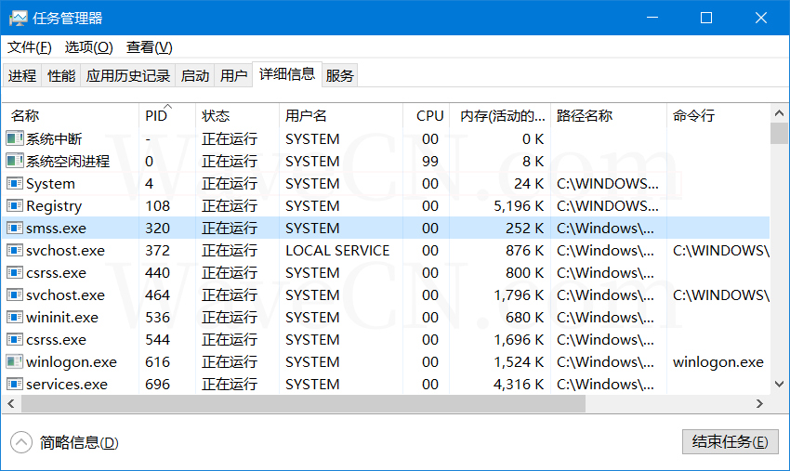Click icon of svchost.exe PID 464
Screen dimensions: 790x471
point(15,294)
